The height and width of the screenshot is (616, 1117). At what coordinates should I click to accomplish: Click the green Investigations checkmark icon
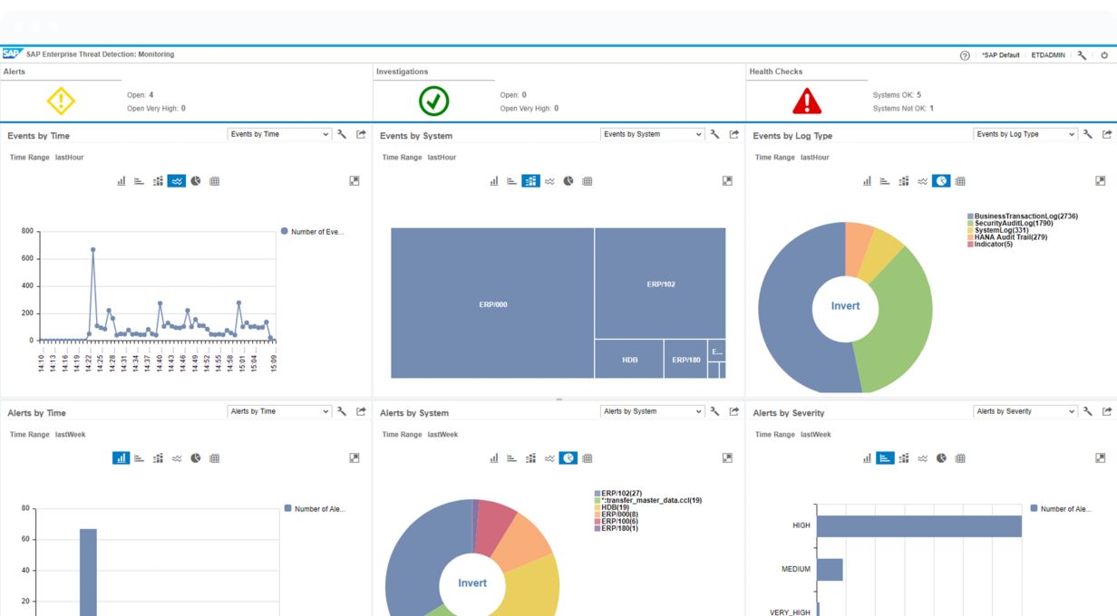434,101
